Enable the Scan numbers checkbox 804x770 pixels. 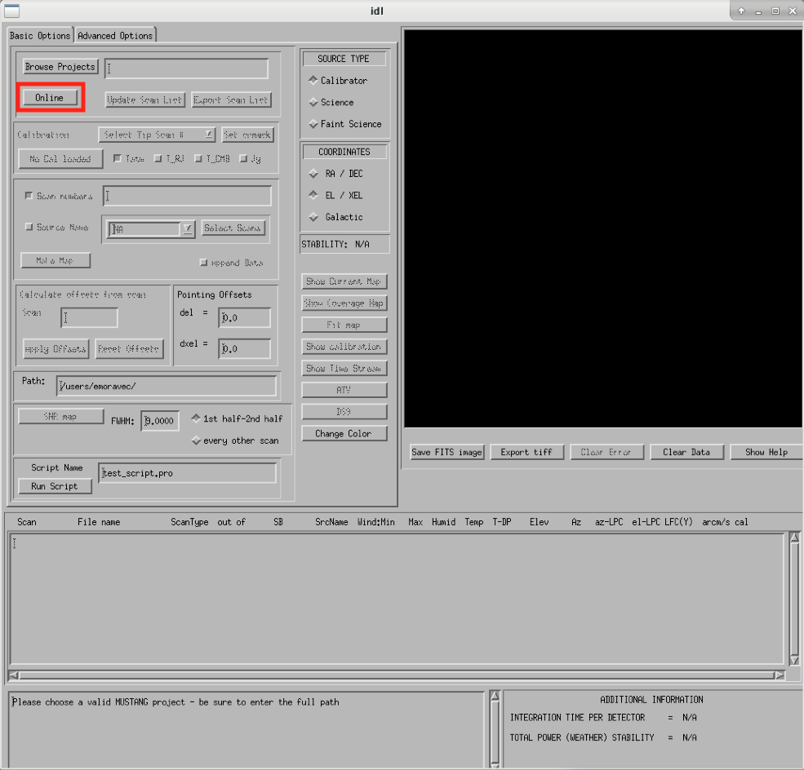(x=29, y=196)
